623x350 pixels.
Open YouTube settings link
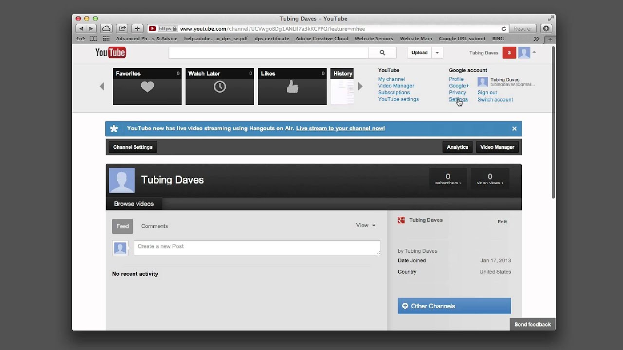[x=398, y=99]
